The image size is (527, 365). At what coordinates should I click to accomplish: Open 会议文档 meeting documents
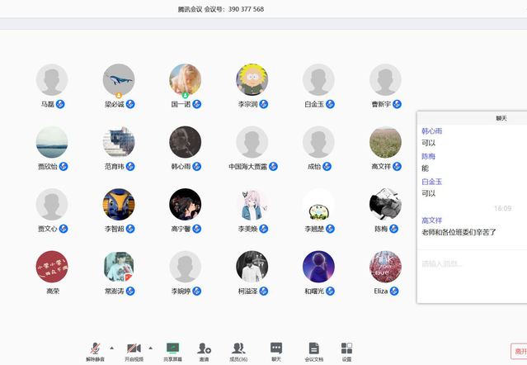click(x=313, y=350)
